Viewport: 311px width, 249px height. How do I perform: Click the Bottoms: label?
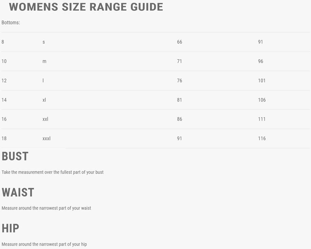click(x=11, y=23)
